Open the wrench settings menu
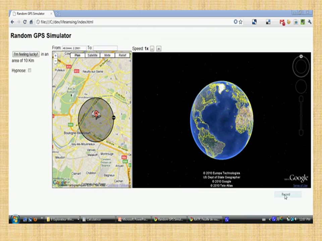Screen dimensions: 322x241 point(310,22)
